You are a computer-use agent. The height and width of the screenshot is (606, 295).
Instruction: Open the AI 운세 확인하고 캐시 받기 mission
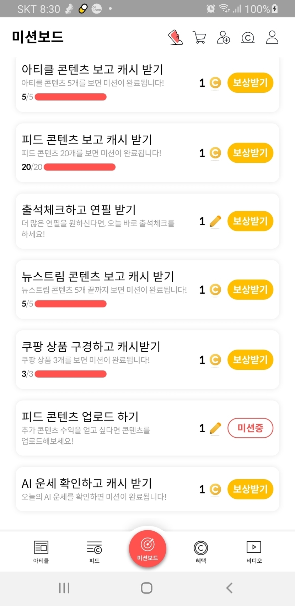pos(87,483)
